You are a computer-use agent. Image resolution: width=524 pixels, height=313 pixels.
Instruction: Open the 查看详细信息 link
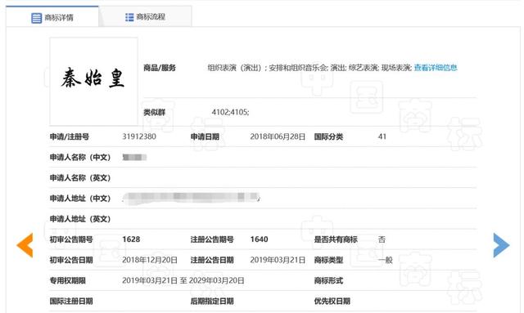[x=436, y=68]
